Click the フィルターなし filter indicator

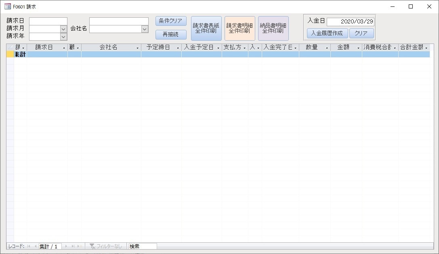106,246
